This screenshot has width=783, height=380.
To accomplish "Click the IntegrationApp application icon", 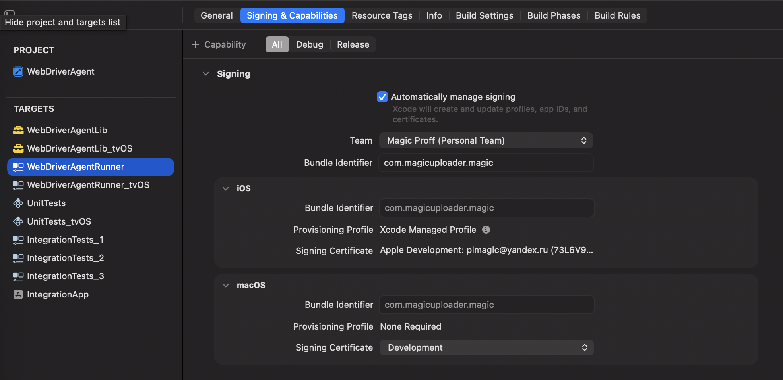I will point(18,294).
